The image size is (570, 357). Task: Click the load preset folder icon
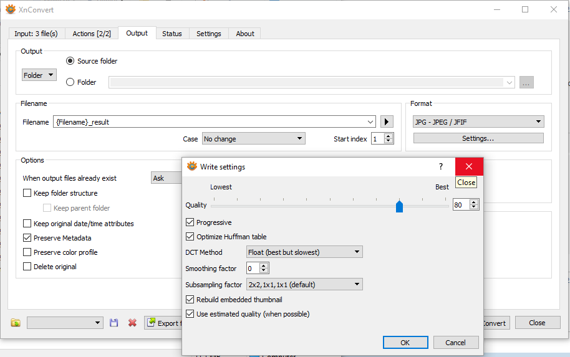point(16,323)
